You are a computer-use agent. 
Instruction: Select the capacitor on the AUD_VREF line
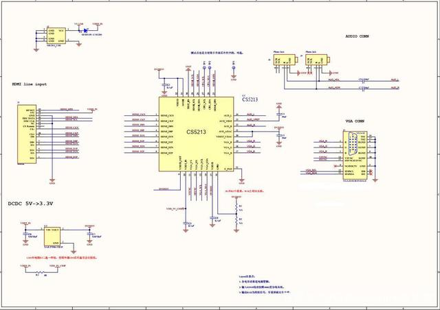coord(278,115)
